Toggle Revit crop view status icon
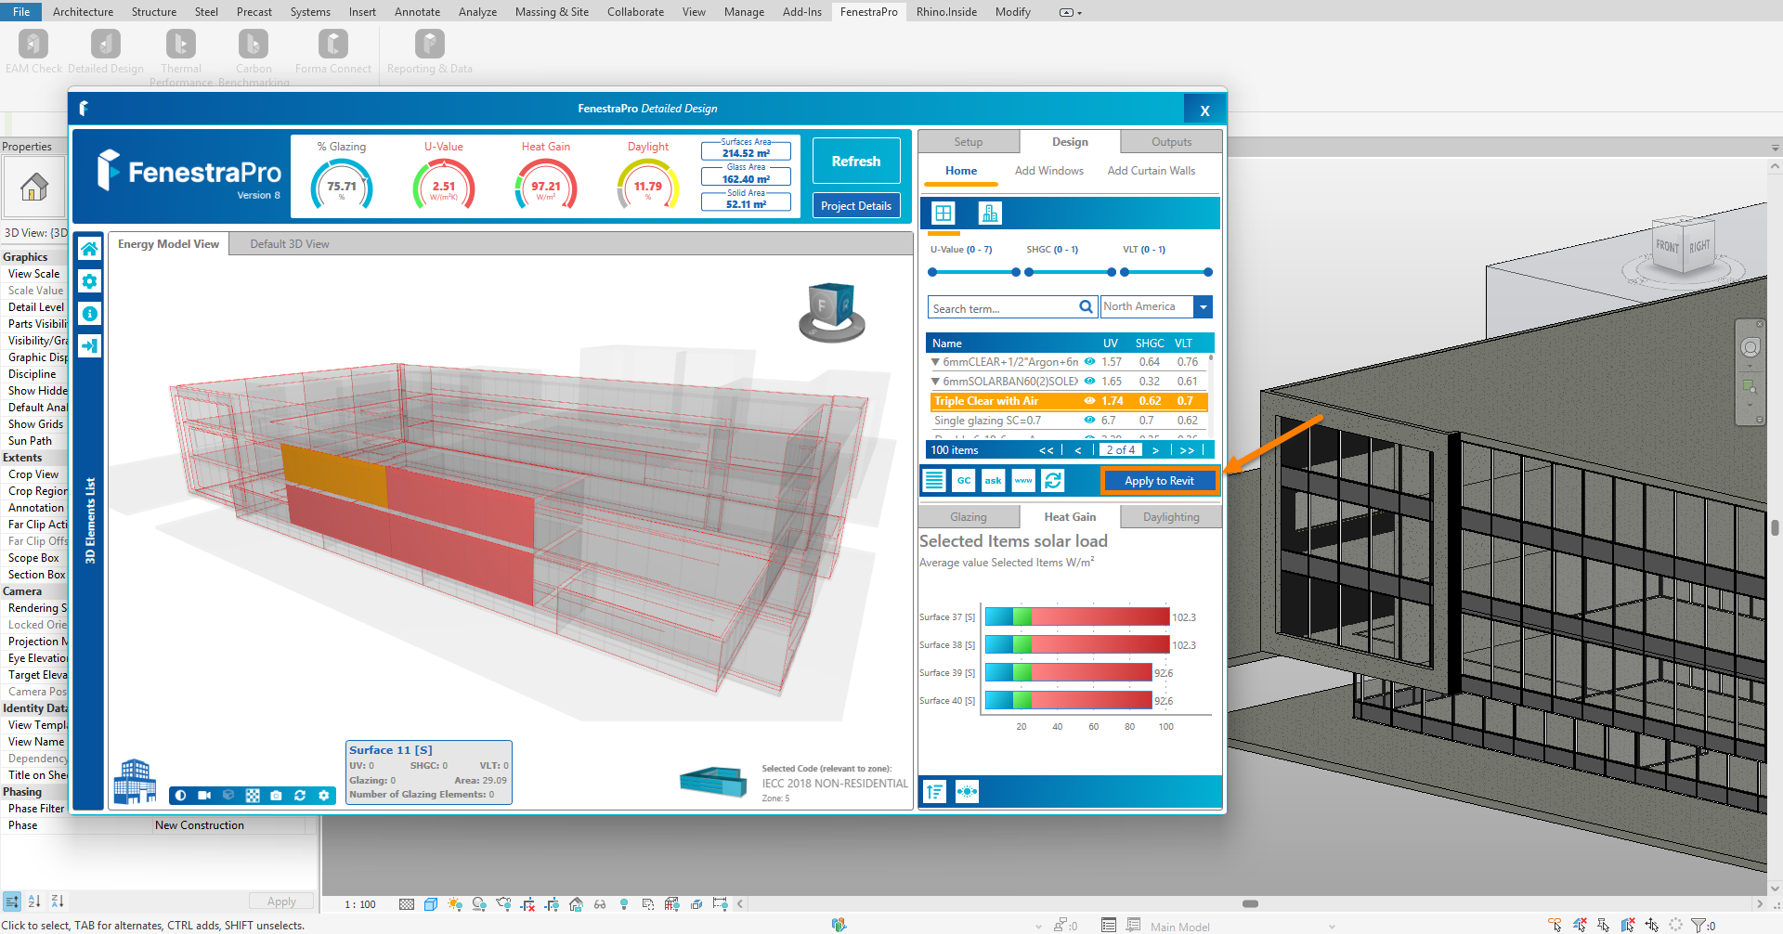Image resolution: width=1783 pixels, height=934 pixels. pos(527,903)
